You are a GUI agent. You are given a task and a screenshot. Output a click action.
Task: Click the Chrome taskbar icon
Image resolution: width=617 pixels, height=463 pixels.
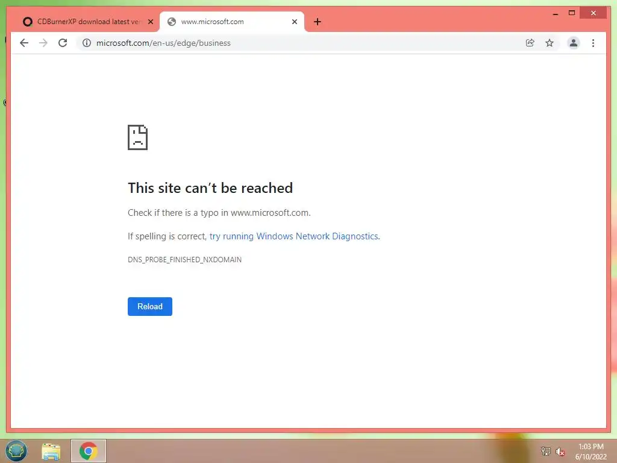89,451
